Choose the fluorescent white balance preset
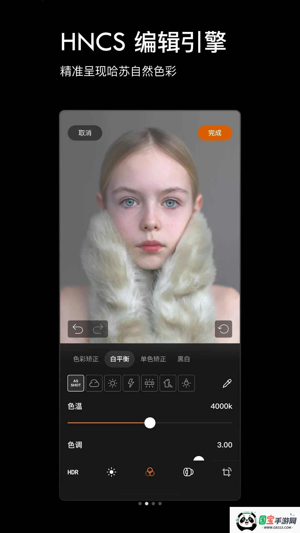The image size is (300, 533). click(149, 383)
